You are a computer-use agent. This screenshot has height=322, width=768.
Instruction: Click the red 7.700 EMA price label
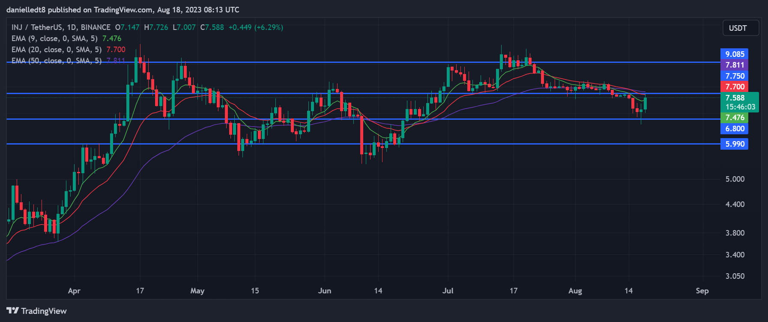(x=735, y=87)
